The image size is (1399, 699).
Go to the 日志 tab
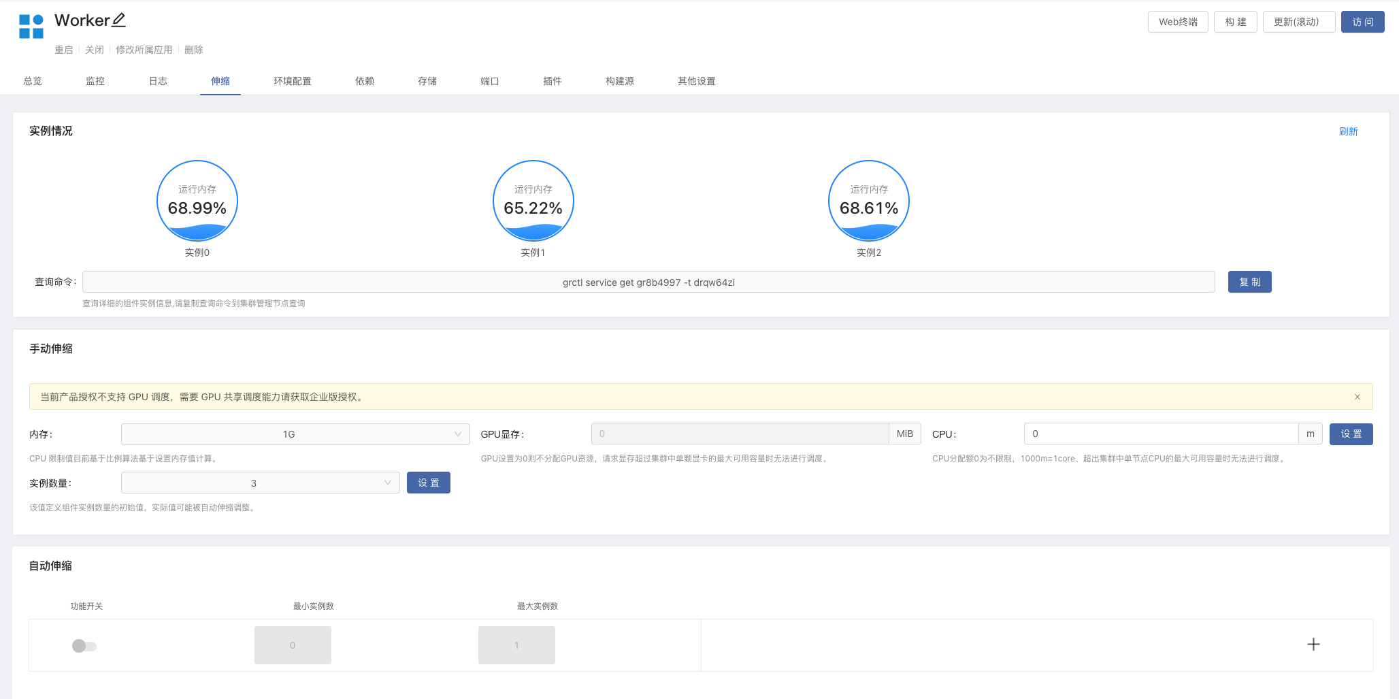[158, 81]
